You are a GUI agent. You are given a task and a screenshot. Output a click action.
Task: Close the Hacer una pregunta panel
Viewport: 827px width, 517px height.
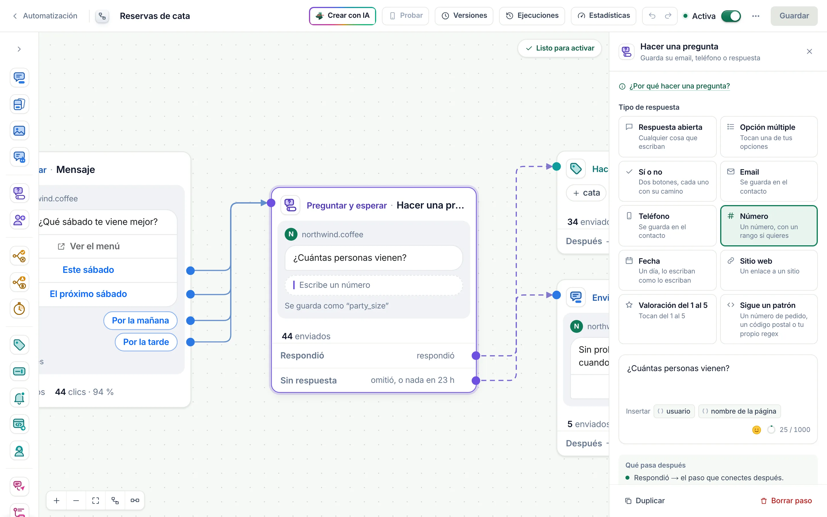(x=809, y=52)
